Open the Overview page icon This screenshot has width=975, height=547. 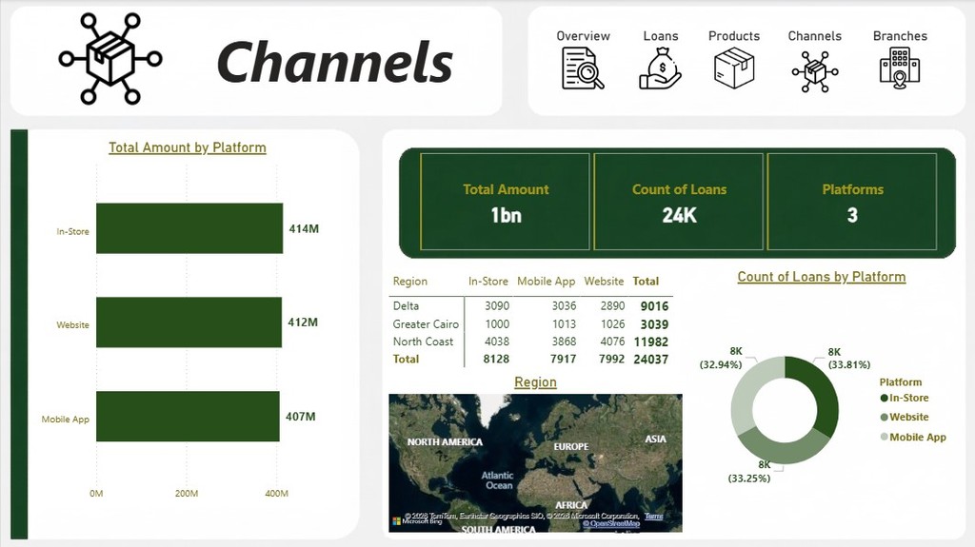point(583,69)
